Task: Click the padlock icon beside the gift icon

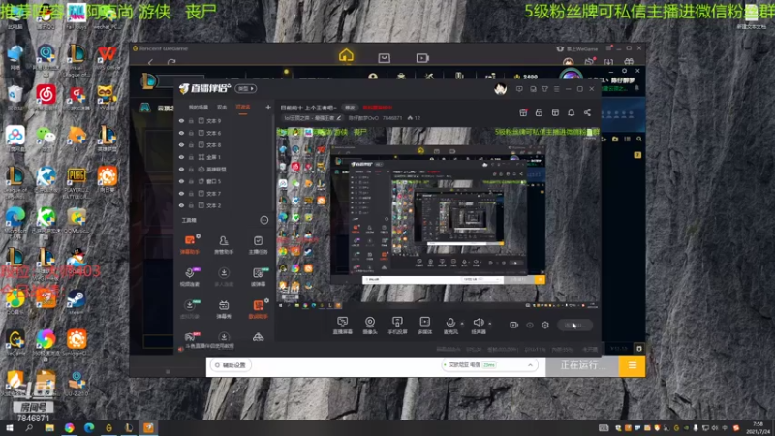Action: click(539, 112)
